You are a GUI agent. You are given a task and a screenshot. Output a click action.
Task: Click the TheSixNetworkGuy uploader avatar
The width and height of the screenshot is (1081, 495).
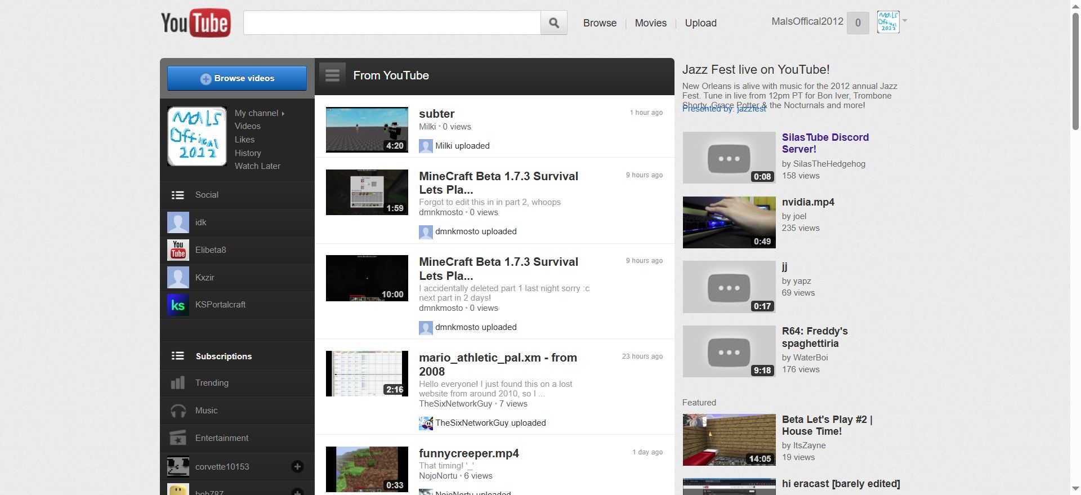pyautogui.click(x=426, y=423)
